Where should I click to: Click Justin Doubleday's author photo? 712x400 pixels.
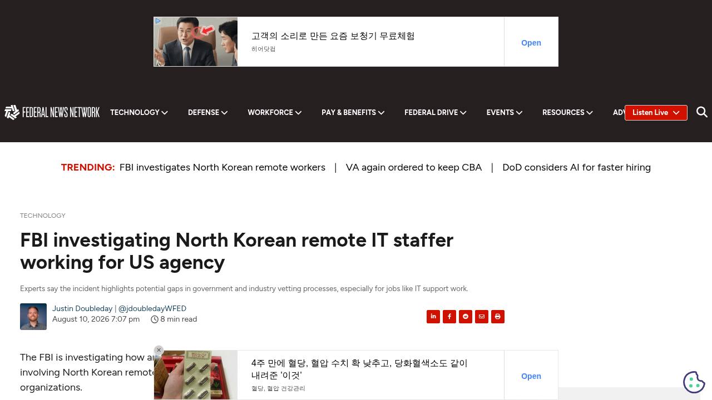point(33,317)
